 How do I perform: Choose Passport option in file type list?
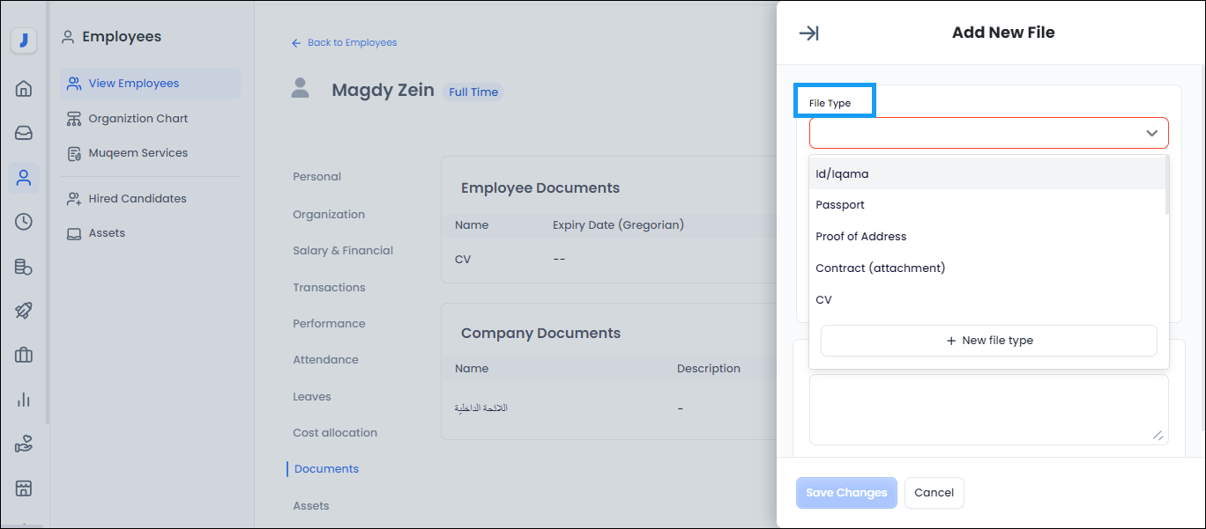click(839, 205)
